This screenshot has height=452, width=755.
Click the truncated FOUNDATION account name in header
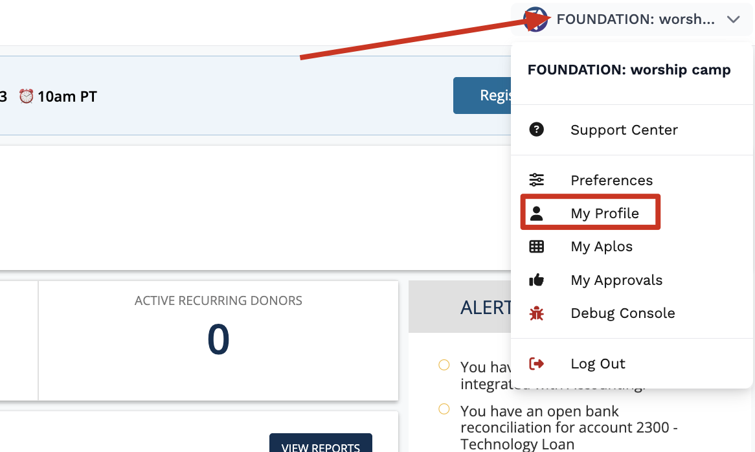click(635, 19)
